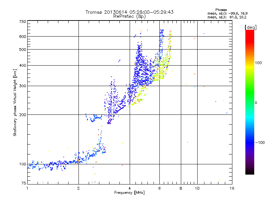This screenshot has height=205, width=273.
Task: Click the y-axis '750' tick label
Action: tap(23, 22)
